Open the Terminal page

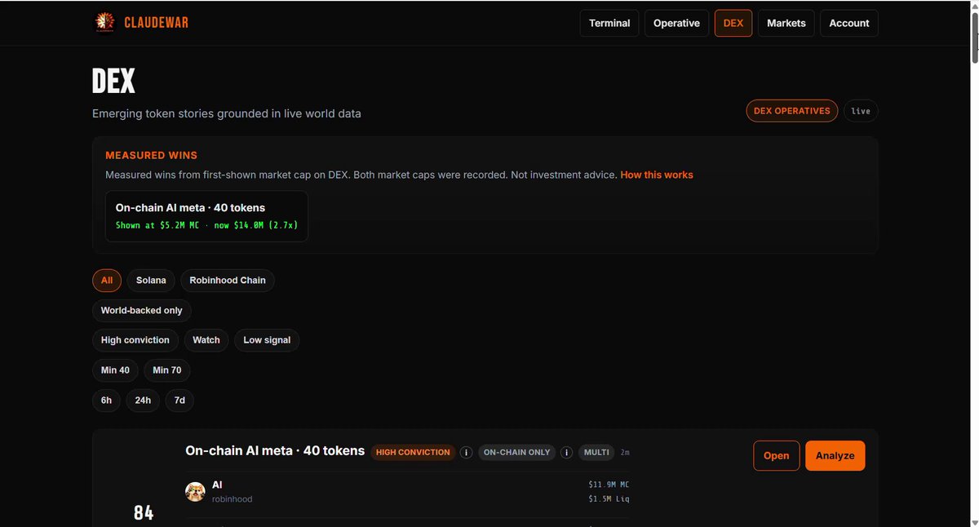609,23
